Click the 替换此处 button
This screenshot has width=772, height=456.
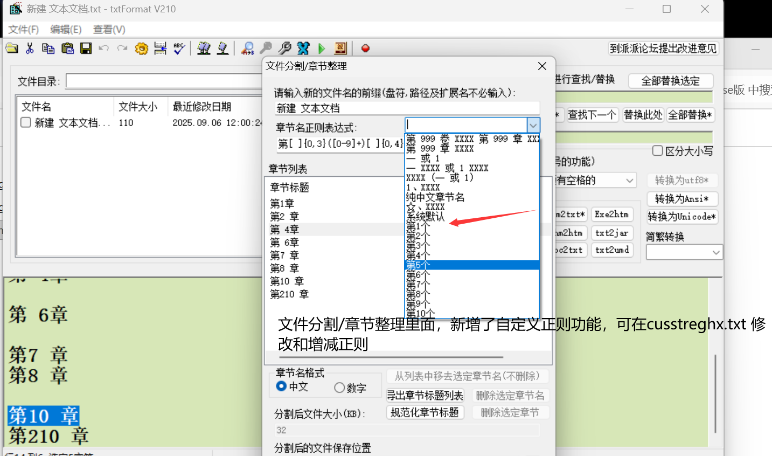tap(643, 115)
